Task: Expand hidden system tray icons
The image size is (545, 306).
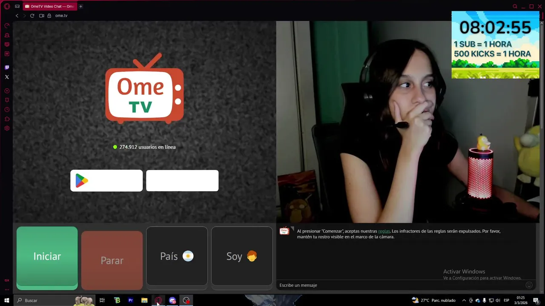Action: point(464,300)
